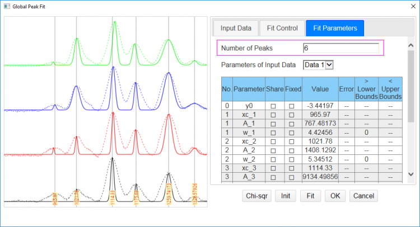Enable Share checkbox for y0 parameter
The width and height of the screenshot is (420, 227).
pos(273,105)
